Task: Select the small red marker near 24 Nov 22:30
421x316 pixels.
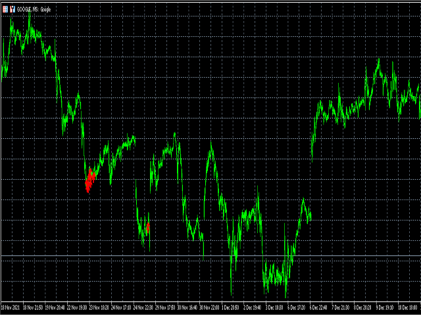Action: [148, 227]
